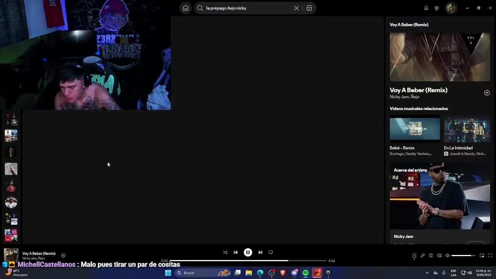The image size is (496, 279).
Task: Open the Voy A Beber (Remix) title link in sidebar
Action: [418, 90]
